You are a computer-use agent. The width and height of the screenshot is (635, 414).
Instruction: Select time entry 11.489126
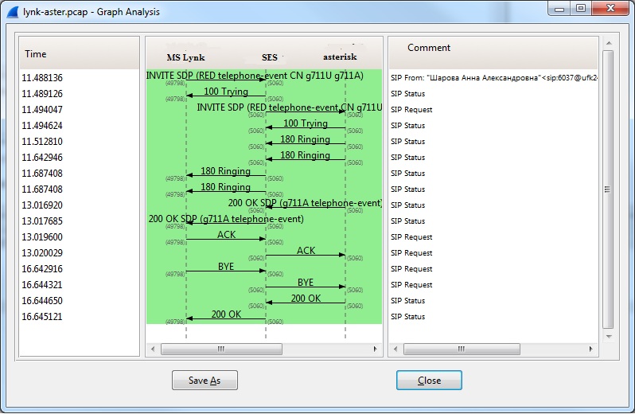click(42, 94)
